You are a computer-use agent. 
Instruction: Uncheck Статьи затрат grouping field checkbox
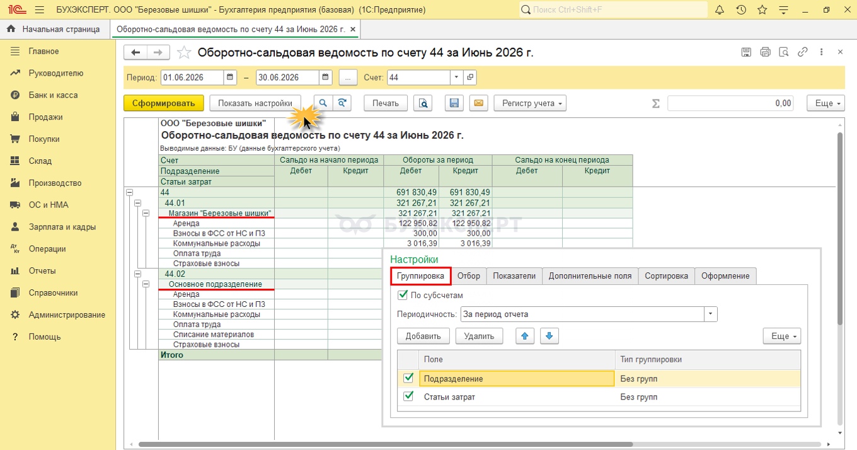pyautogui.click(x=408, y=396)
